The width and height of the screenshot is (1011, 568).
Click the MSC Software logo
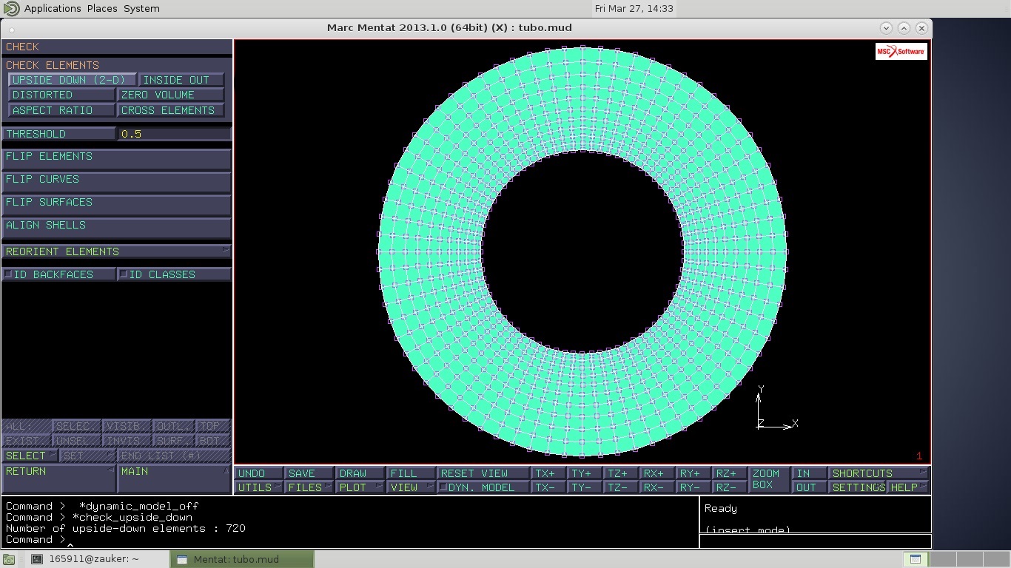901,51
